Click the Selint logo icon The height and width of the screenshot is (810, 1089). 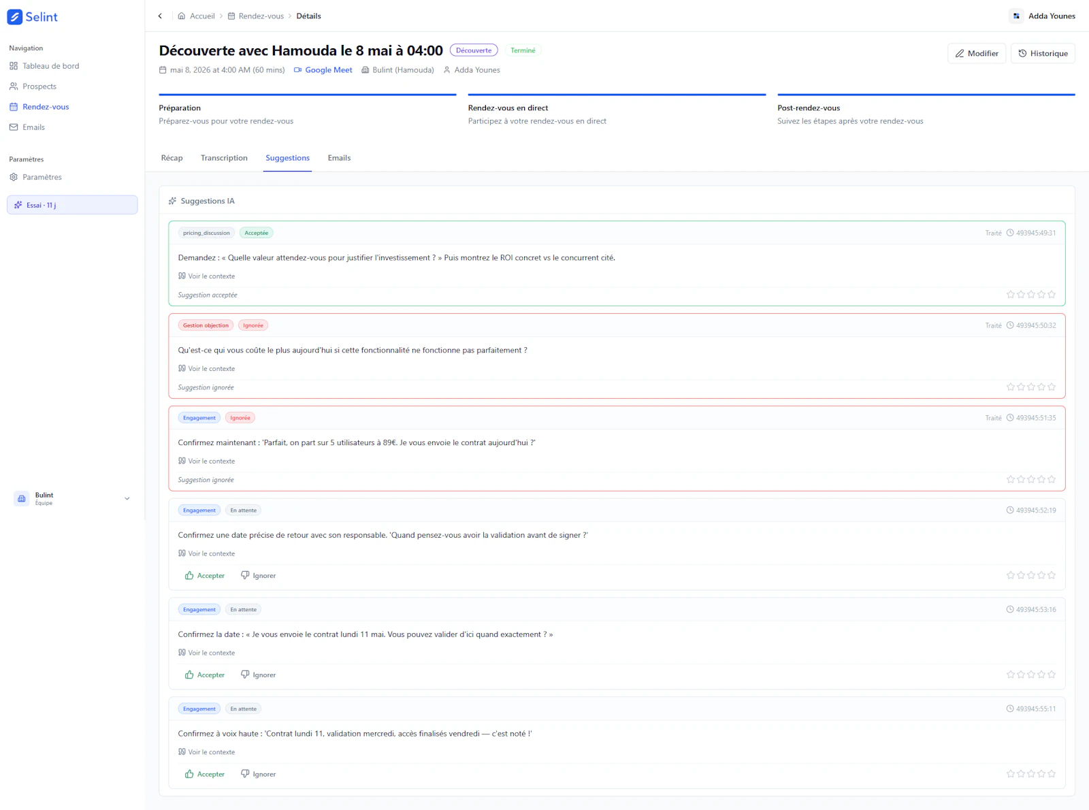(15, 17)
